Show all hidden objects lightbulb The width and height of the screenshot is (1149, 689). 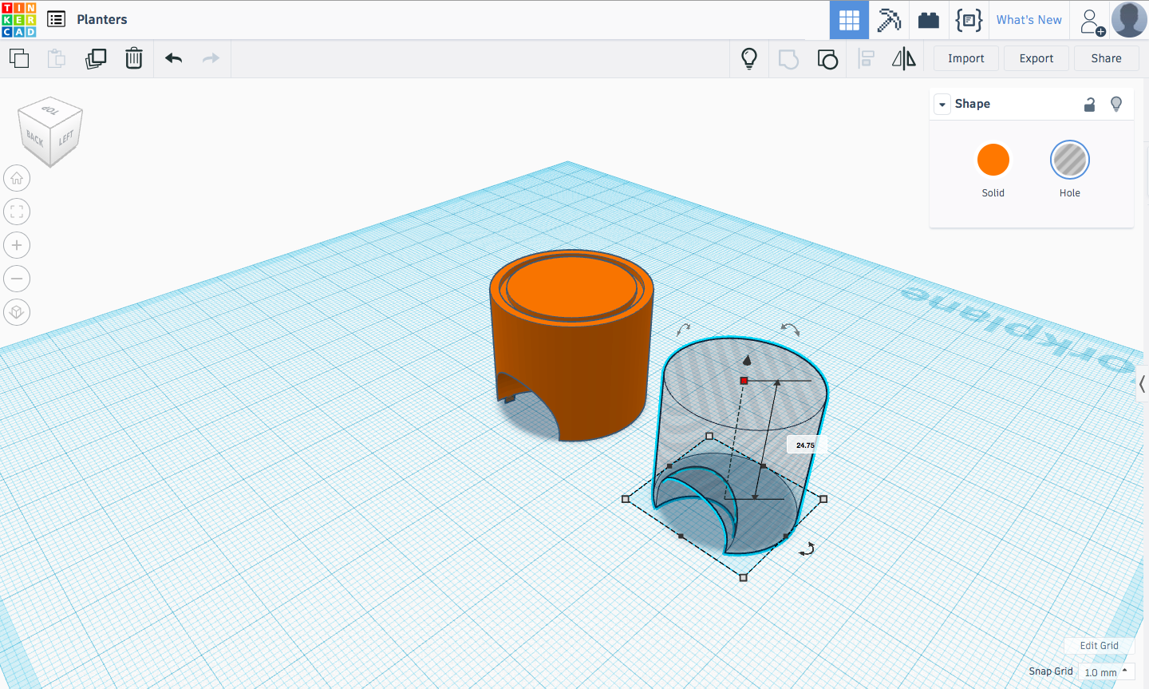coord(749,58)
